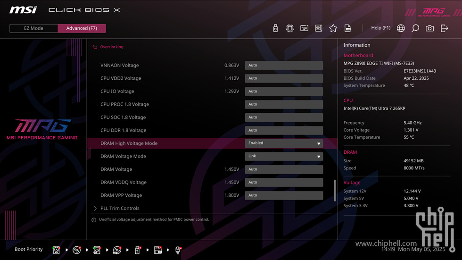Take a screenshot using the camera icon
The height and width of the screenshot is (260, 462).
(429, 28)
